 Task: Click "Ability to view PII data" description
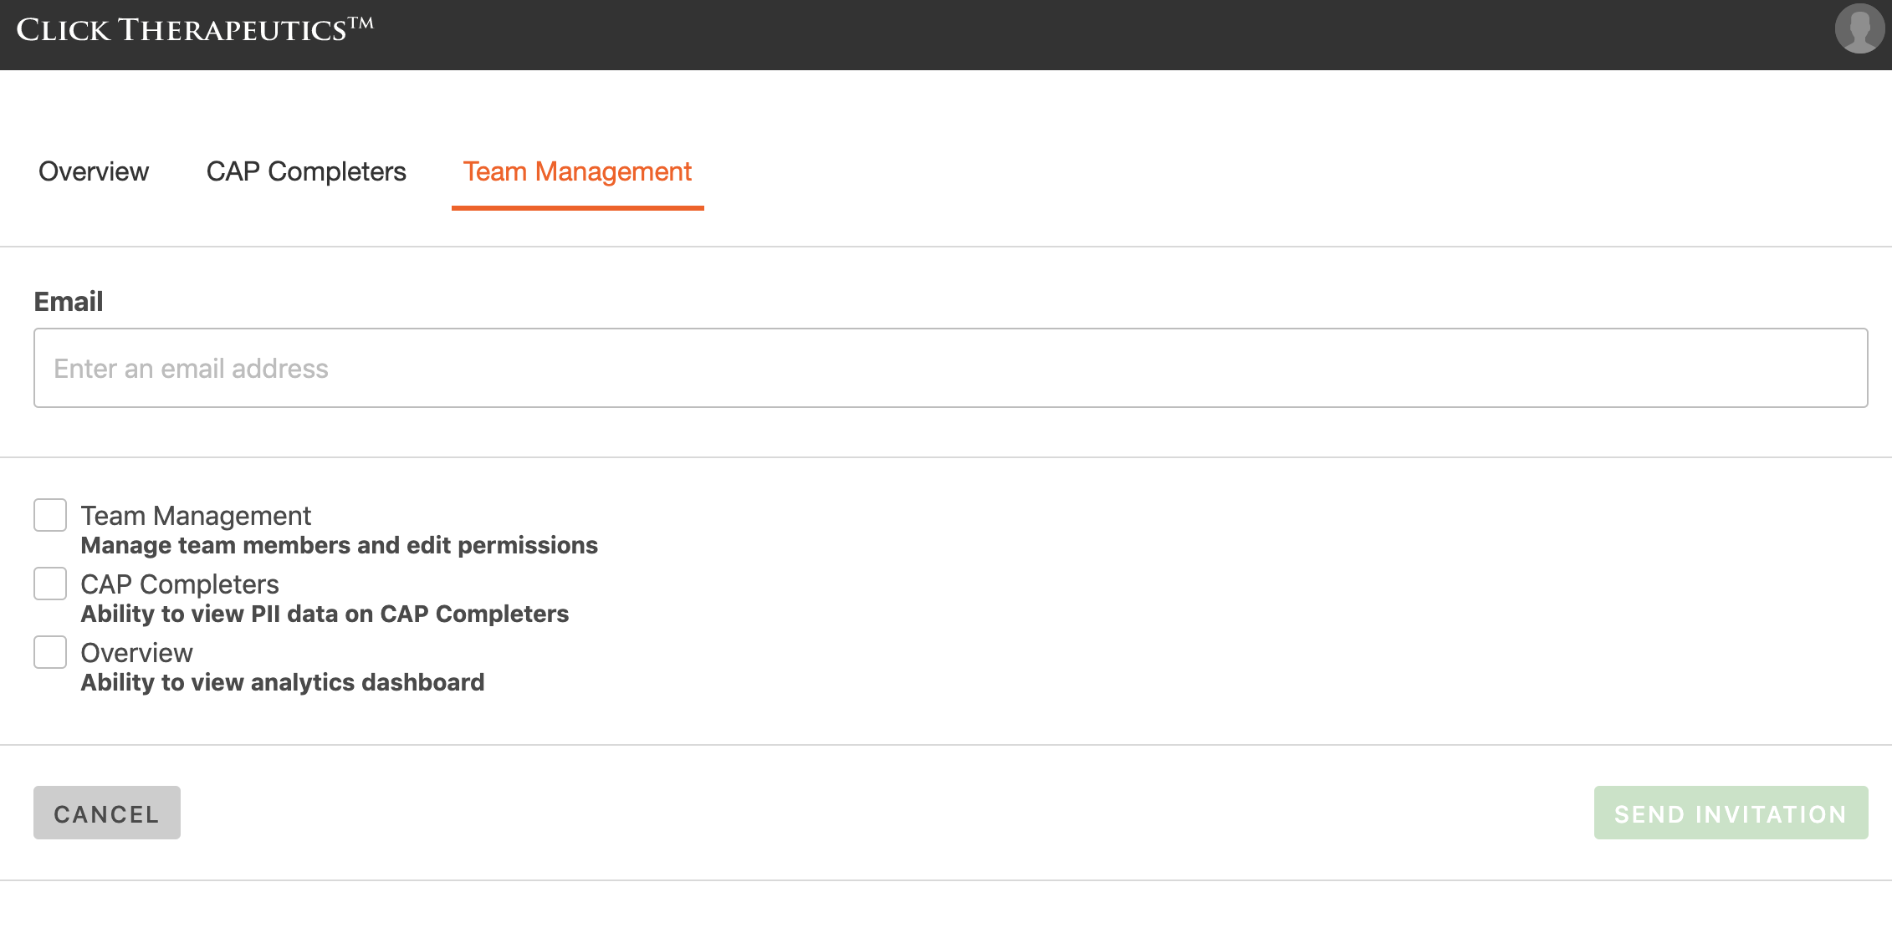(325, 614)
